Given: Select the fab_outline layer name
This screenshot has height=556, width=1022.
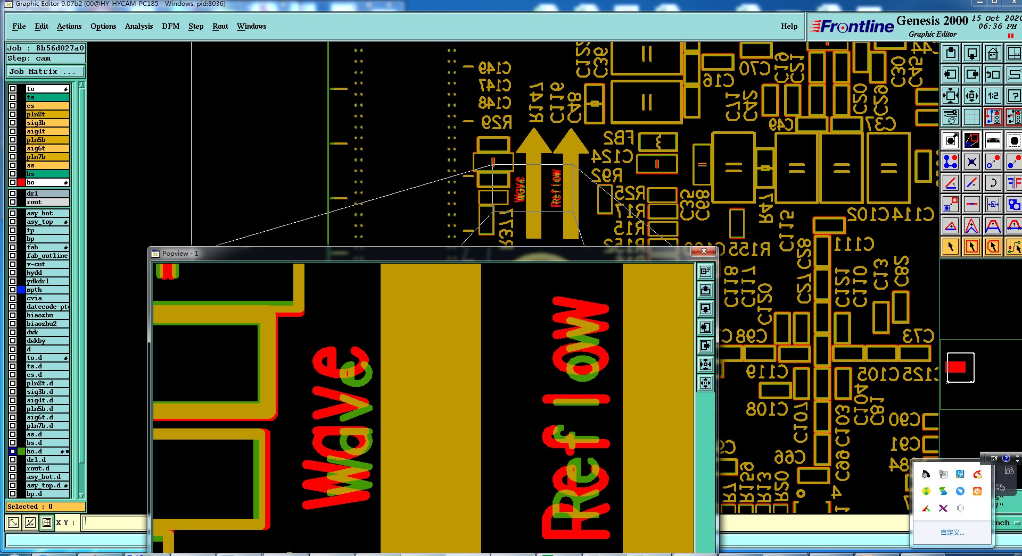Looking at the screenshot, I should click(48, 256).
